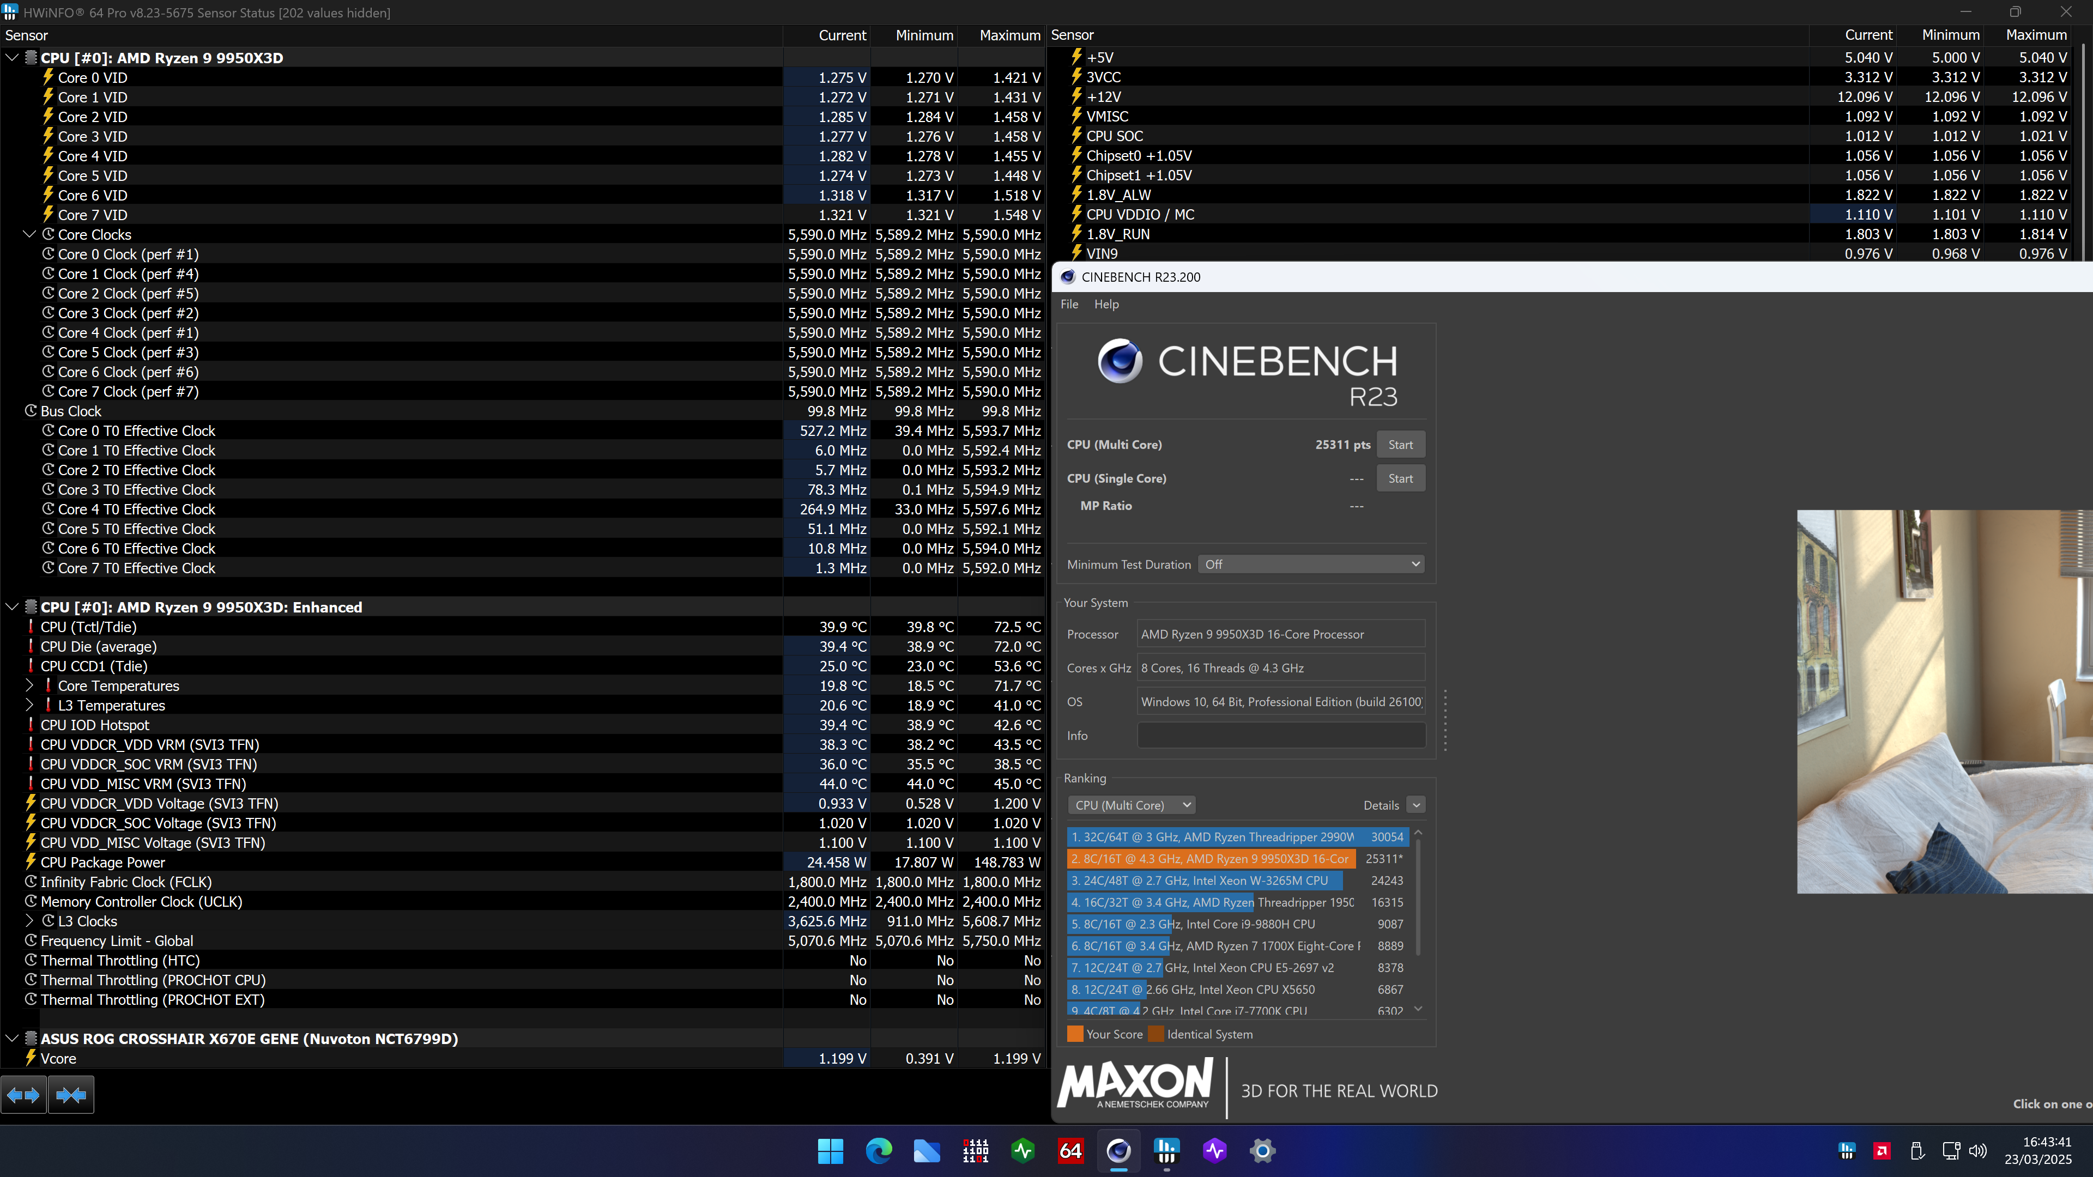Screen dimensions: 2093x1177
Task: Open Windows Settings gear on taskbar
Action: (1262, 1150)
